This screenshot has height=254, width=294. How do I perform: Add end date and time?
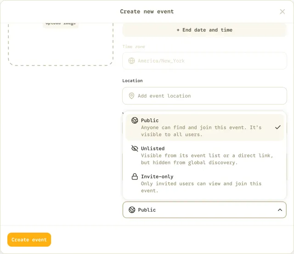(204, 30)
